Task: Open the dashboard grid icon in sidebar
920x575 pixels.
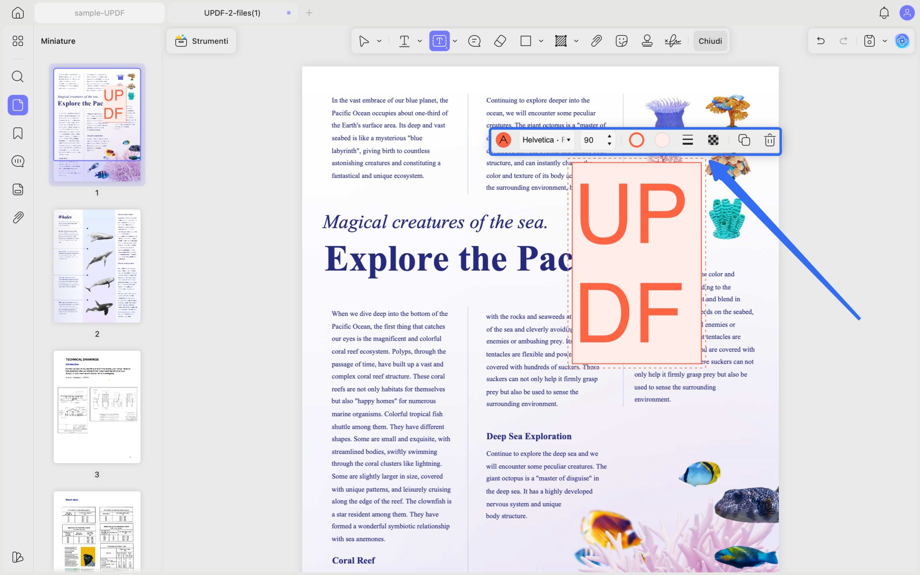Action: (x=18, y=41)
